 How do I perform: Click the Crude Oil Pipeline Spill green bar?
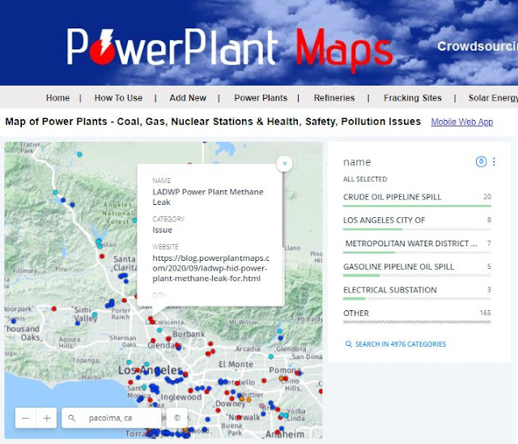[x=417, y=206]
